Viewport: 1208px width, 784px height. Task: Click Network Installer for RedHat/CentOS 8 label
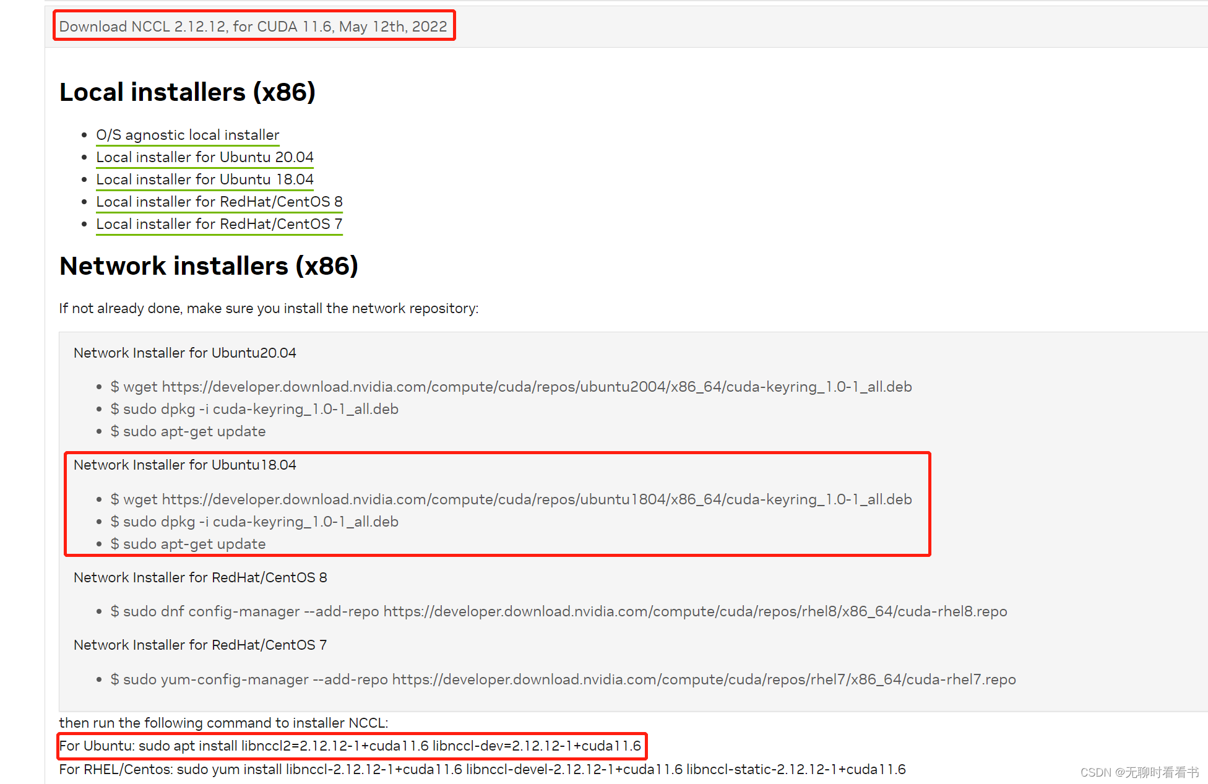point(200,577)
